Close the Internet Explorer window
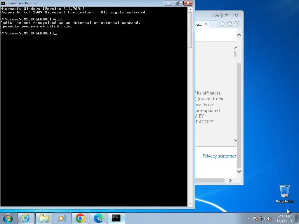This screenshot has height=224, width=299. tap(236, 16)
